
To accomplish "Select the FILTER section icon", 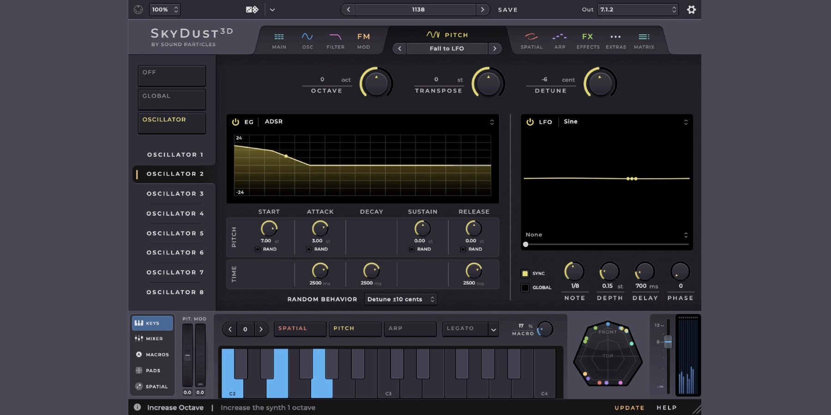I will coord(336,40).
